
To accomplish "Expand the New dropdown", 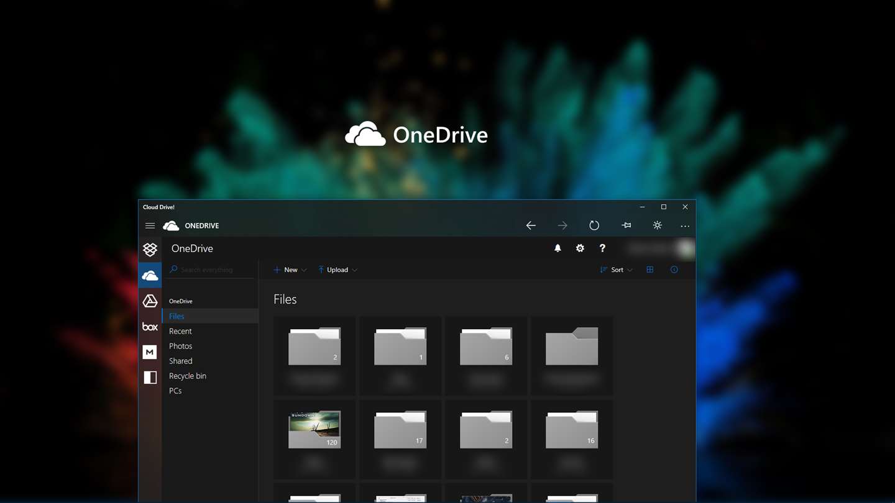I will [290, 270].
